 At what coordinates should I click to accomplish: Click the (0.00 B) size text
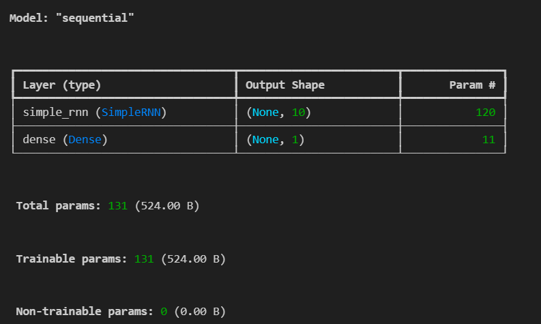point(199,312)
